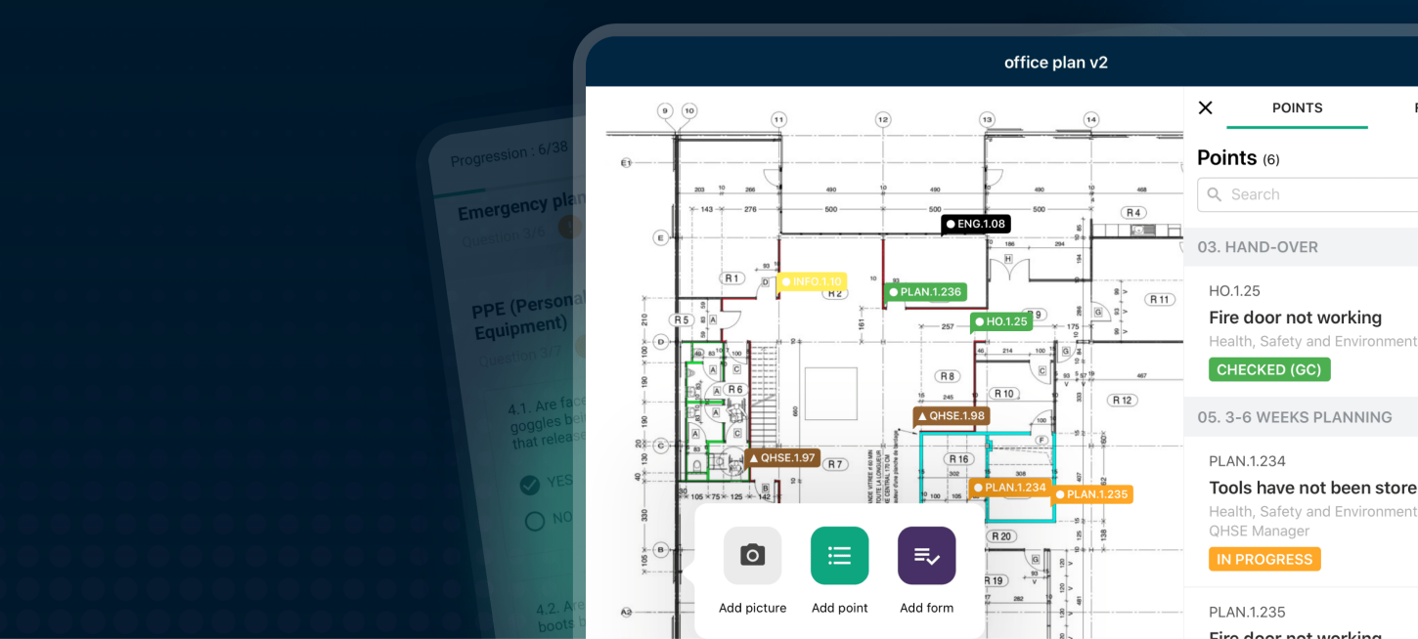Select the QHSE.1.97 warning marker
The height and width of the screenshot is (639, 1418).
pos(782,457)
